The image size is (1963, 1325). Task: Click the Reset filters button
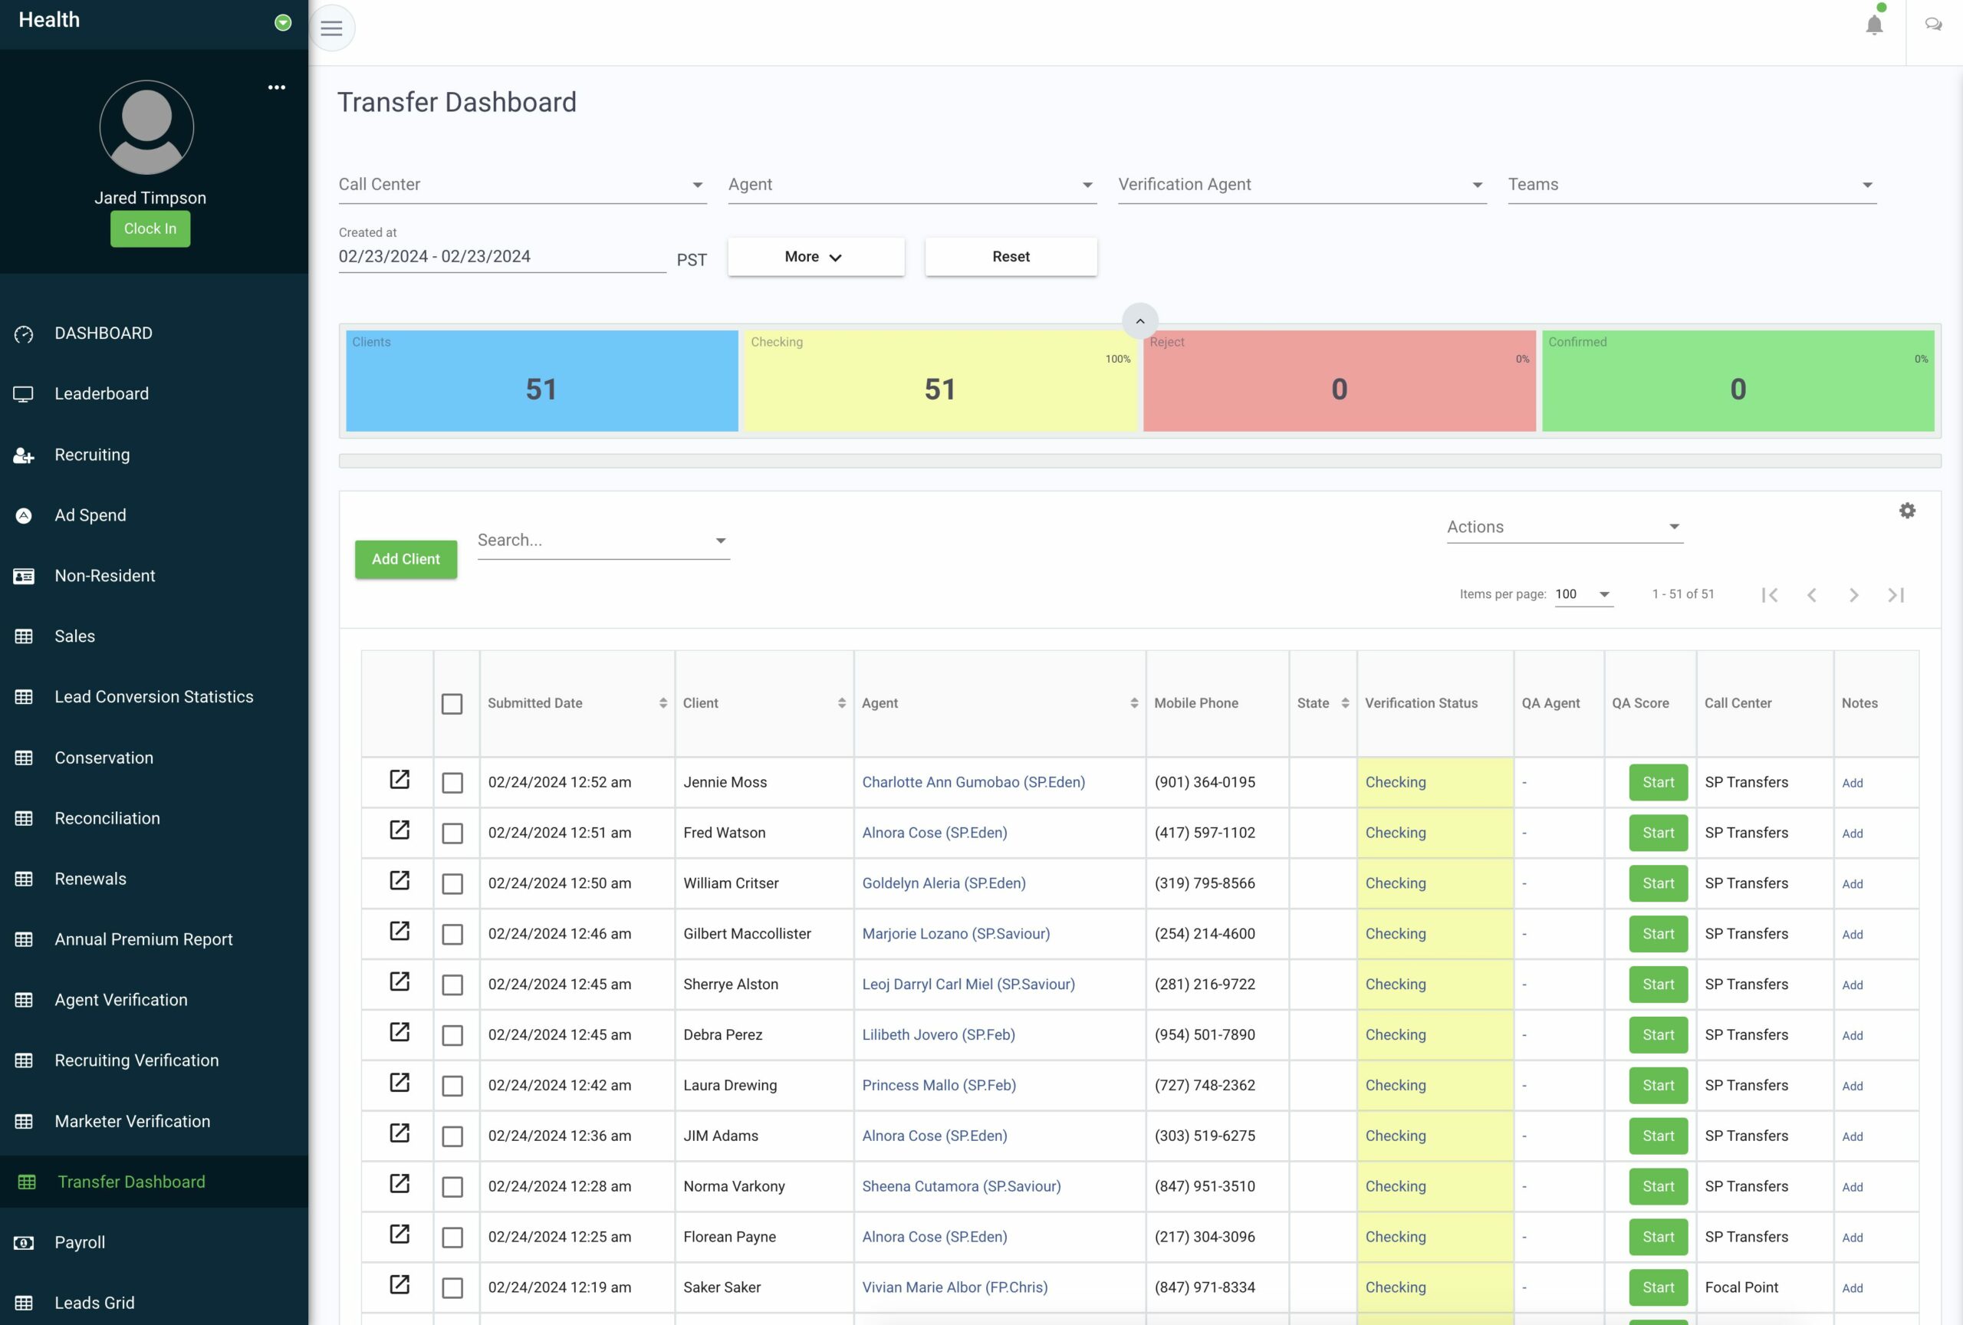tap(1011, 257)
